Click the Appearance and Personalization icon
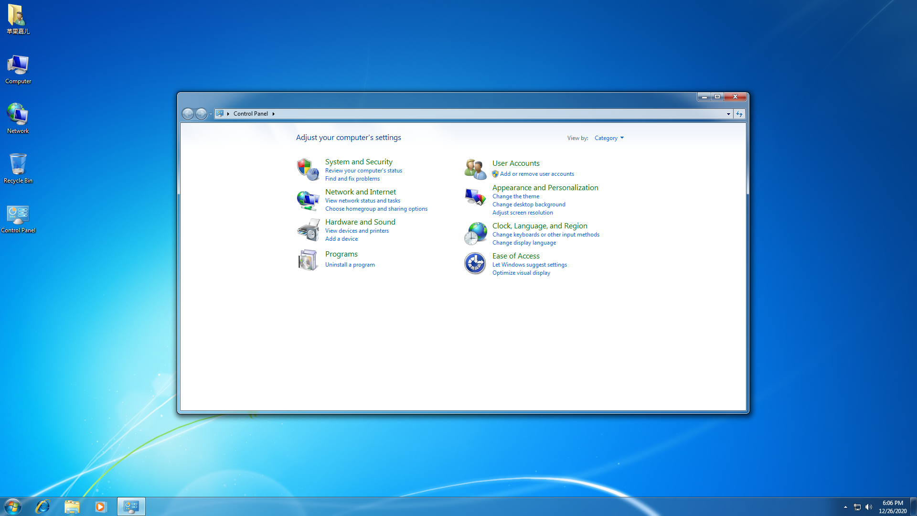This screenshot has height=516, width=917. click(x=475, y=196)
